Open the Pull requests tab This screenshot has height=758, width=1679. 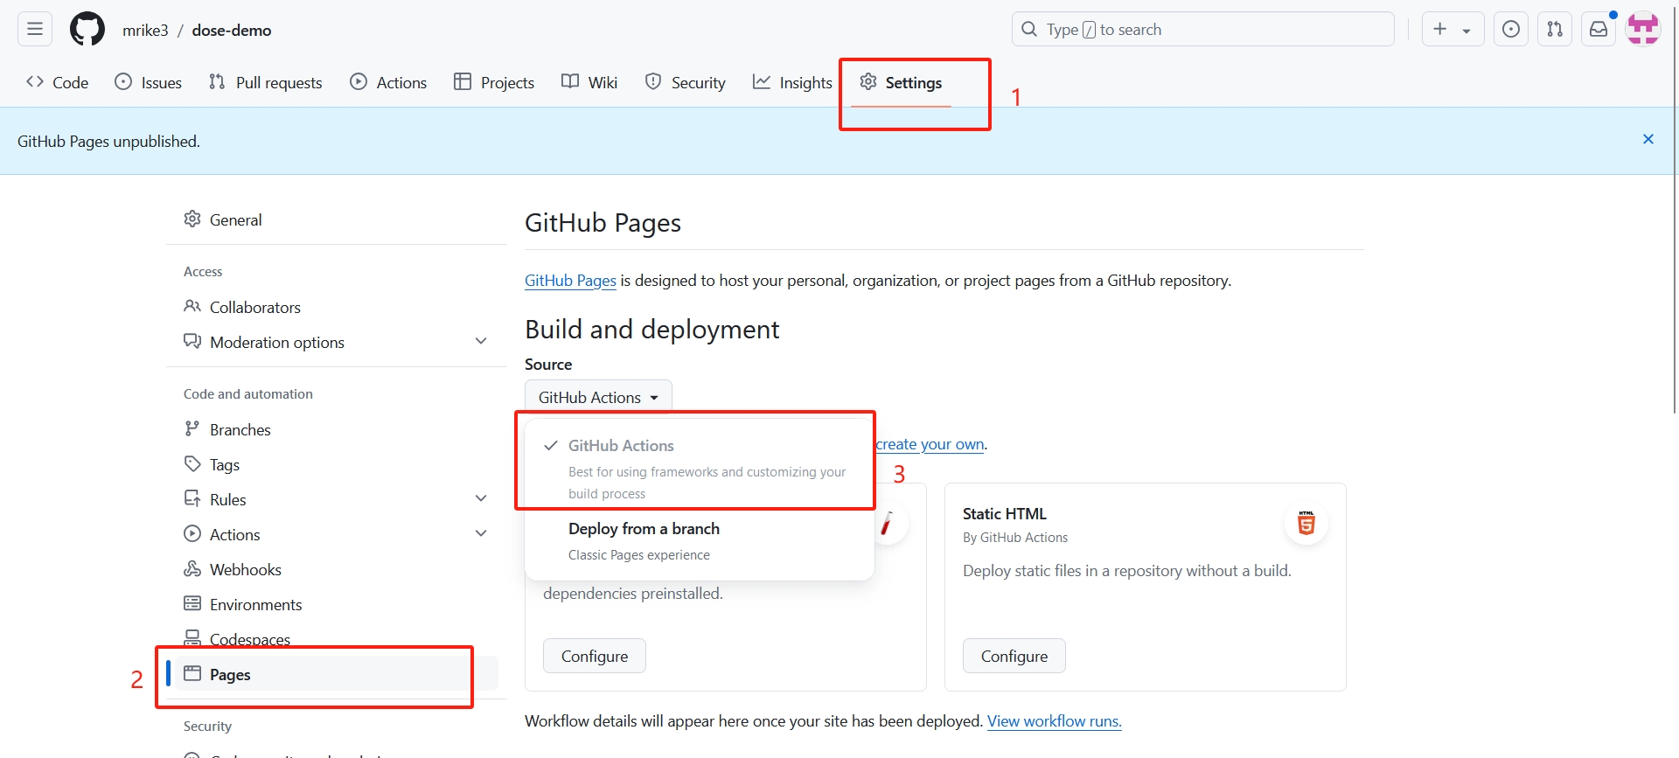tap(266, 83)
